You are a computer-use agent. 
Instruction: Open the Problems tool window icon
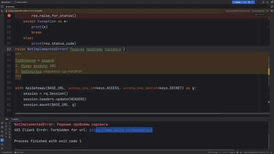pyautogui.click(x=2, y=145)
